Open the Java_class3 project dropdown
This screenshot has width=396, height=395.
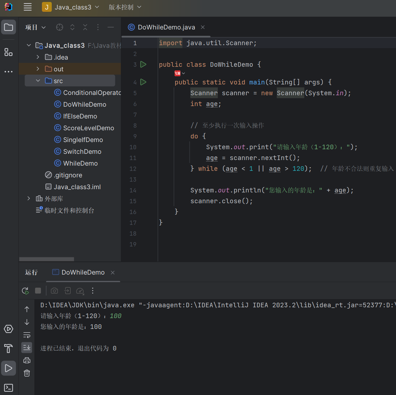[71, 7]
